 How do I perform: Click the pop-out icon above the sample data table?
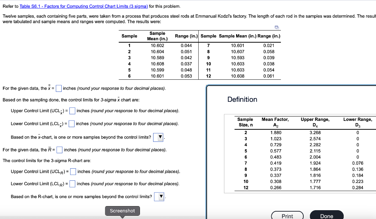click(x=276, y=27)
